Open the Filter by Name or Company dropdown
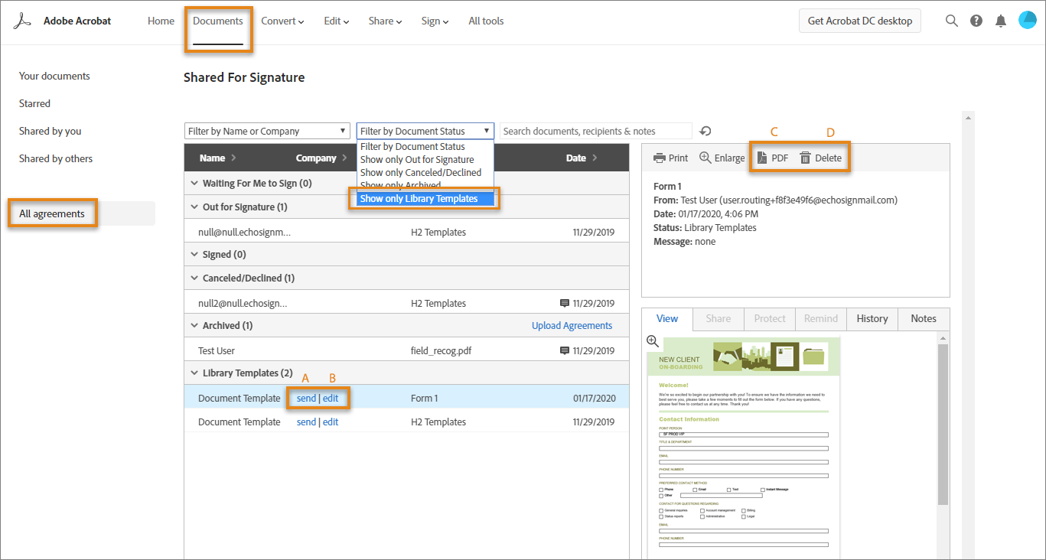The image size is (1046, 560). [266, 131]
